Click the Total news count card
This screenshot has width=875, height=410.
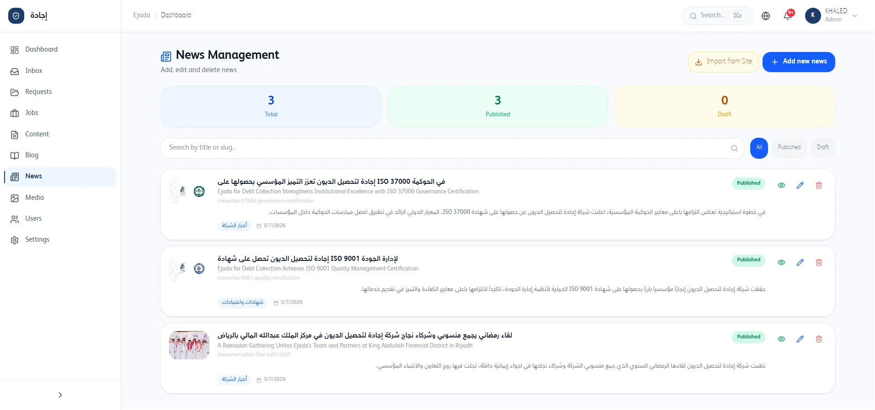(271, 107)
